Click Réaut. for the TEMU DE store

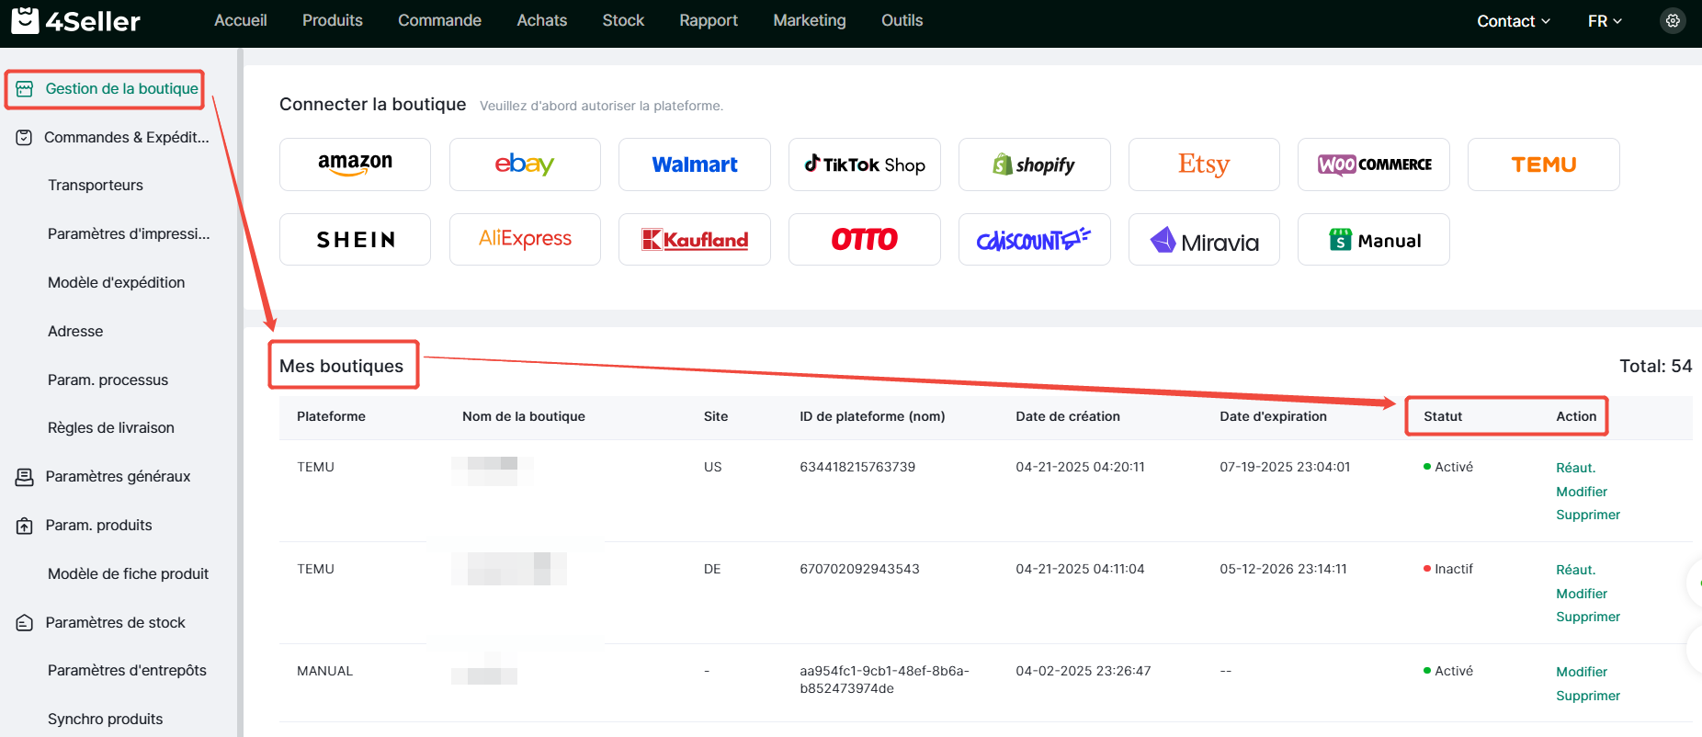click(x=1575, y=570)
